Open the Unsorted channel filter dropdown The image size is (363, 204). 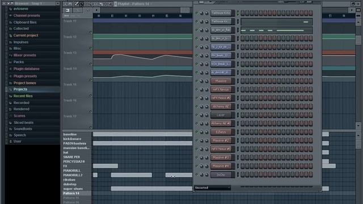213,188
